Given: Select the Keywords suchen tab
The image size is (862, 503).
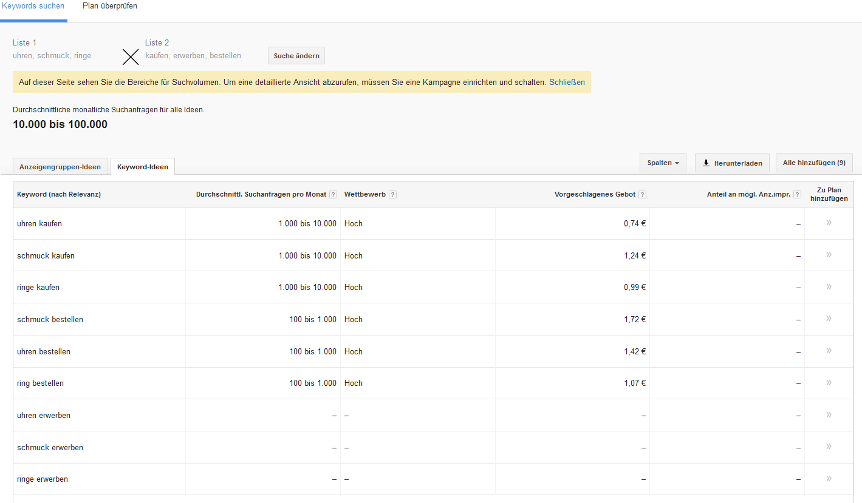Looking at the screenshot, I should pyautogui.click(x=33, y=5).
